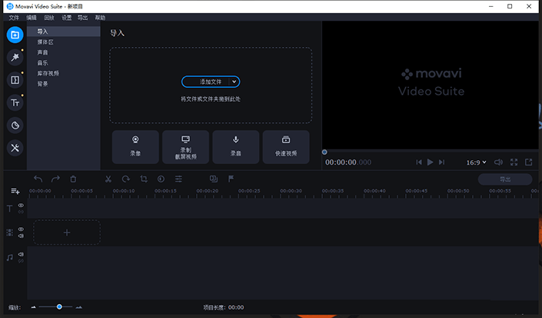
Task: Open the Import tab icon in the left sidebar
Action: click(15, 35)
